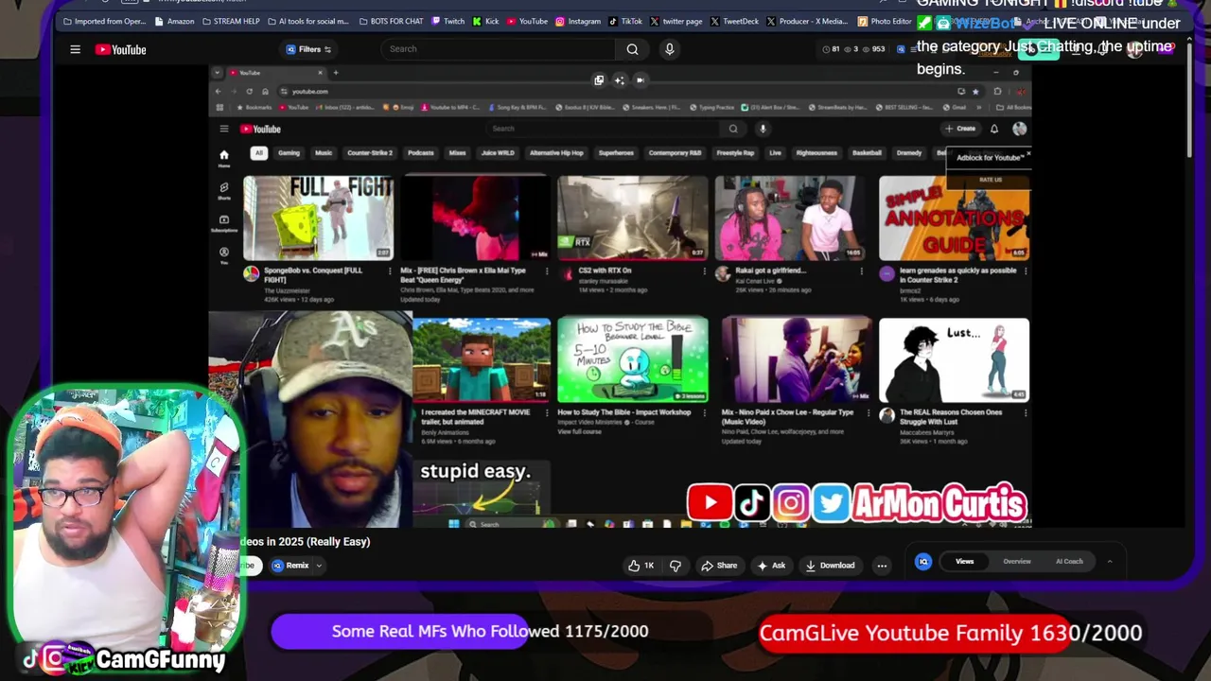This screenshot has height=681, width=1211.
Task: Click the Counter-Strike 2 chip inside the video
Action: click(x=369, y=153)
